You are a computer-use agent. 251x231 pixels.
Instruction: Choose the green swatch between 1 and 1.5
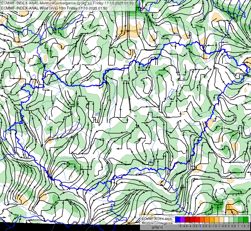tap(241, 219)
